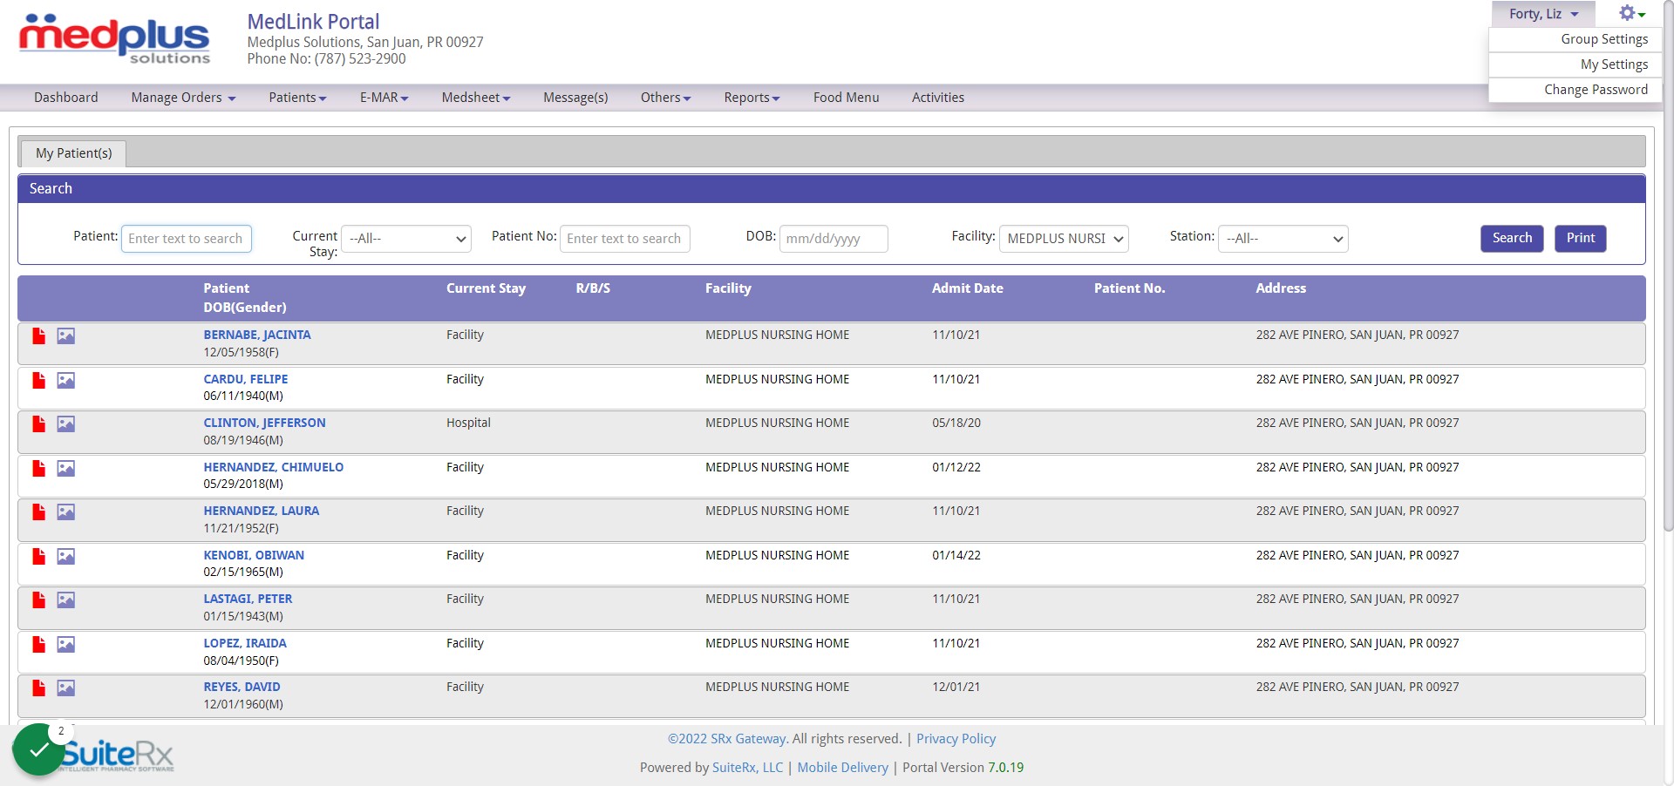Focus the Patient name search field
1674x786 pixels.
[187, 239]
